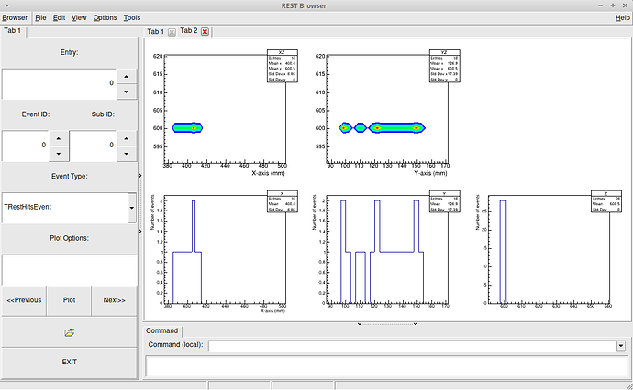This screenshot has width=633, height=390.
Task: Click the Y-axis (mm) label of YZ plot
Action: [x=430, y=173]
